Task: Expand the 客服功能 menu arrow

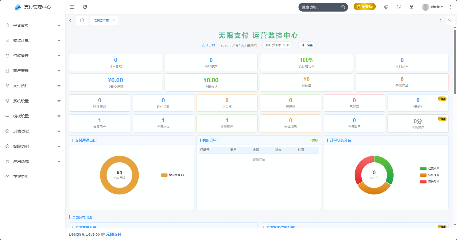Action: coord(59,147)
